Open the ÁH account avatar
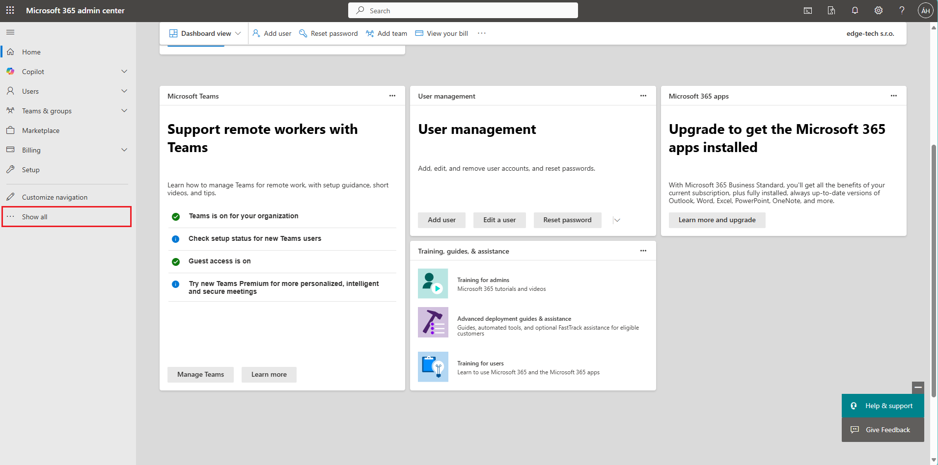 pos(925,10)
